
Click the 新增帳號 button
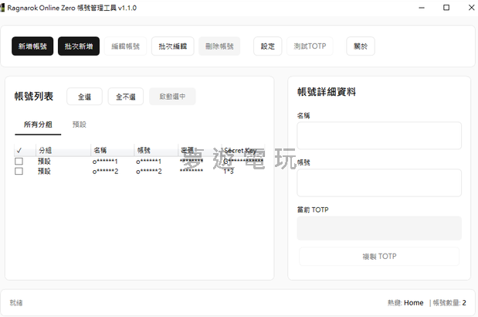pyautogui.click(x=33, y=46)
